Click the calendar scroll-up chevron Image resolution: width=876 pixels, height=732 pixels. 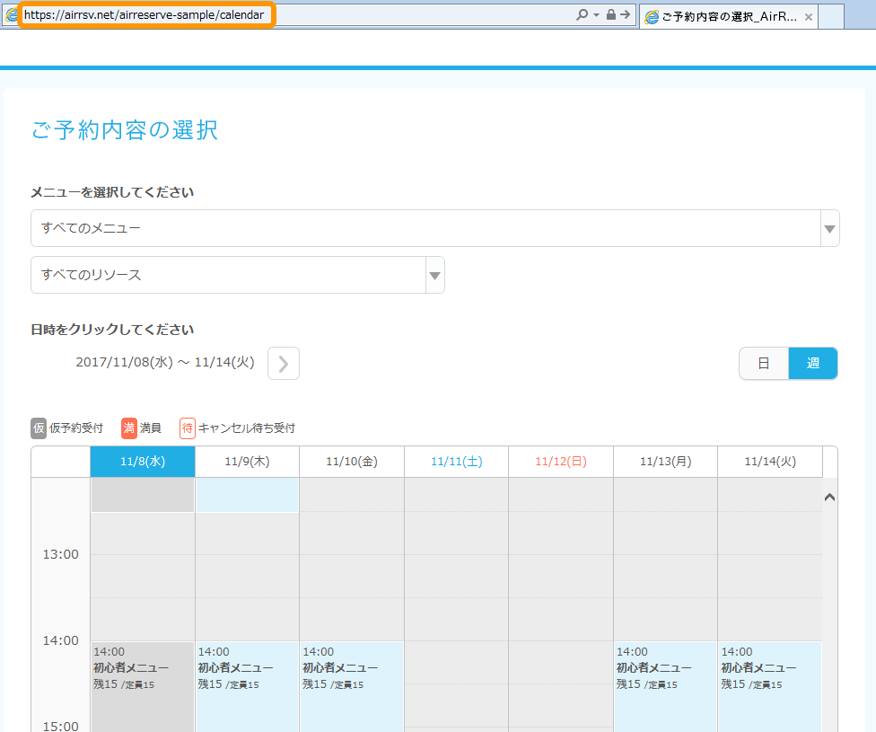(x=829, y=498)
